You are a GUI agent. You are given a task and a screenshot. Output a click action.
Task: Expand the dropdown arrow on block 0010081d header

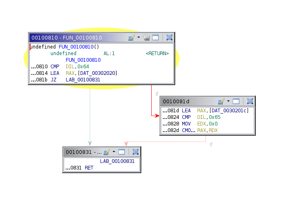(x=228, y=101)
